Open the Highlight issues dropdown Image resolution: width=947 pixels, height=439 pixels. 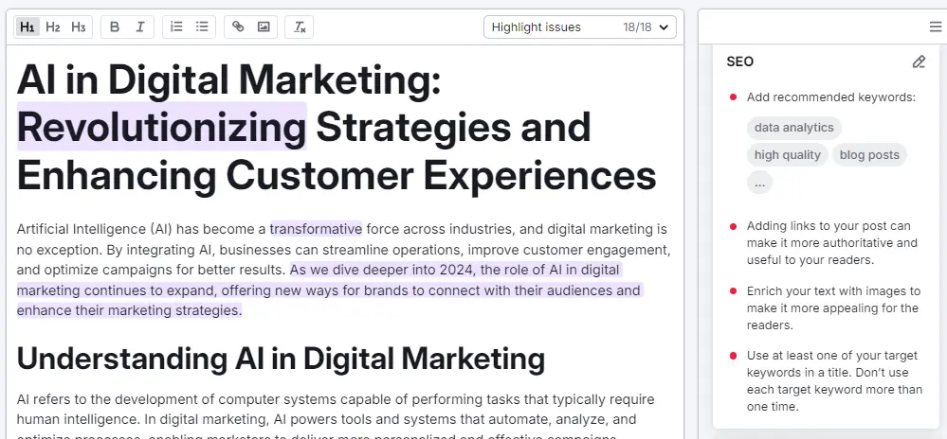pos(581,27)
